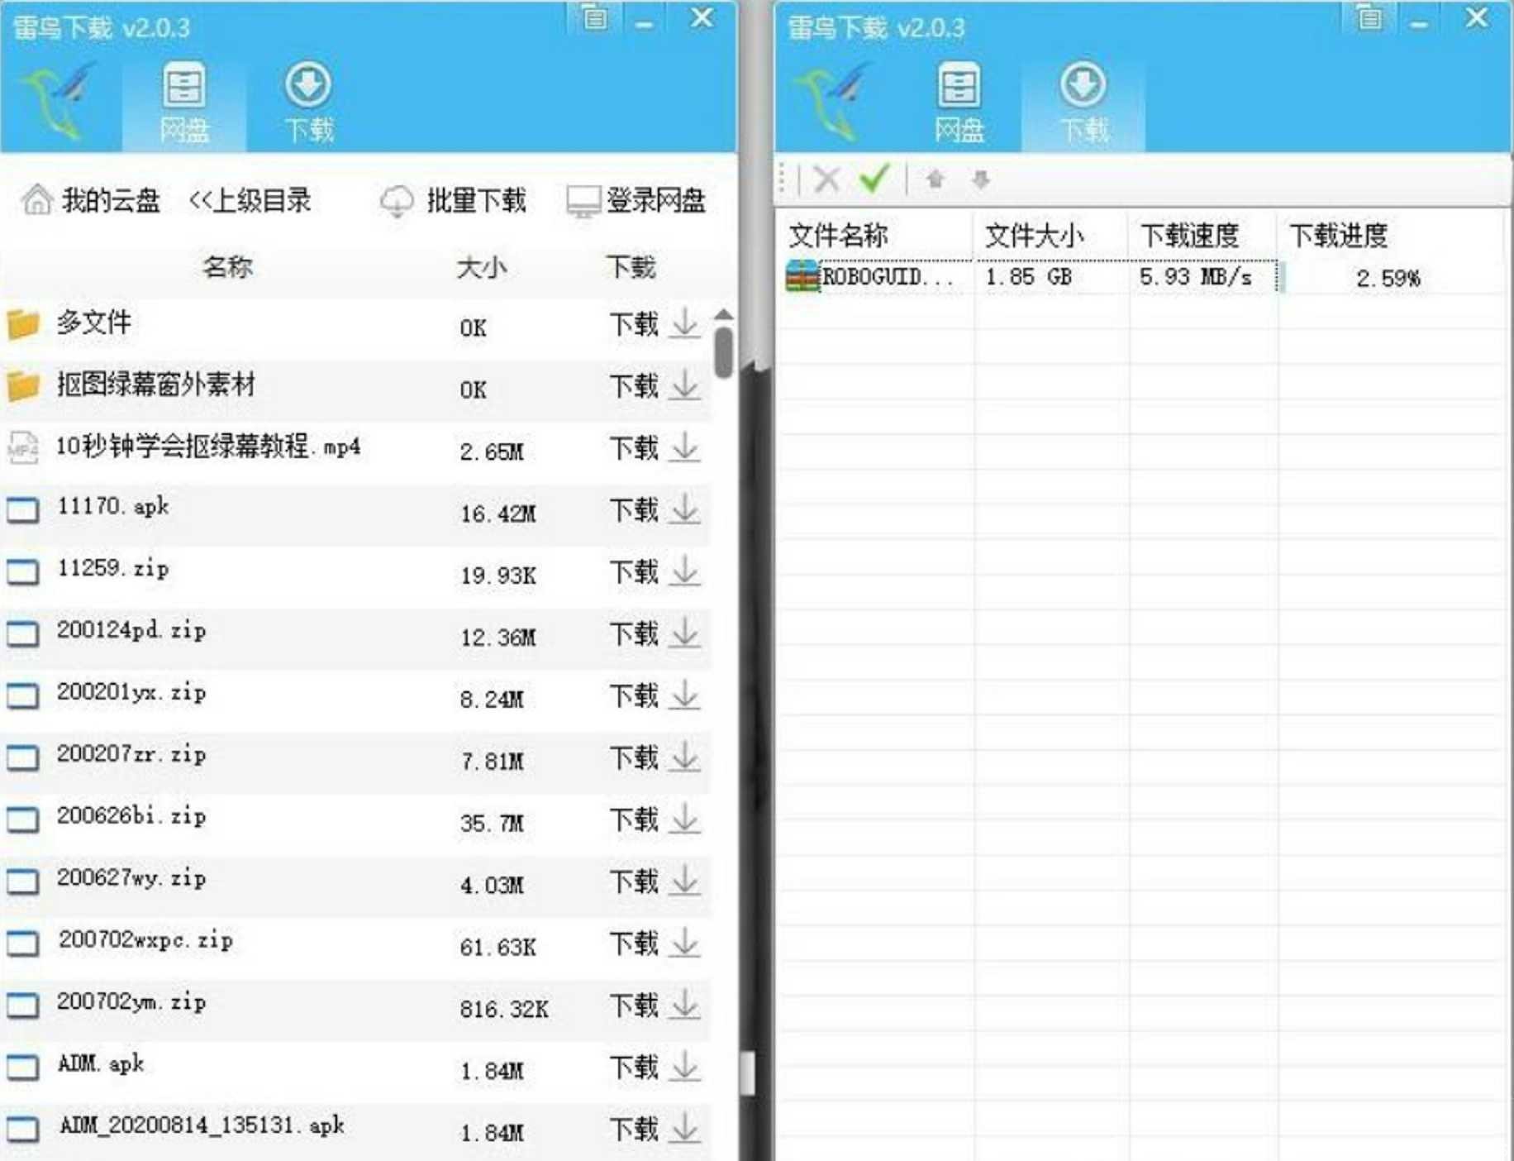Open the 下载 tab in right window

(1083, 103)
